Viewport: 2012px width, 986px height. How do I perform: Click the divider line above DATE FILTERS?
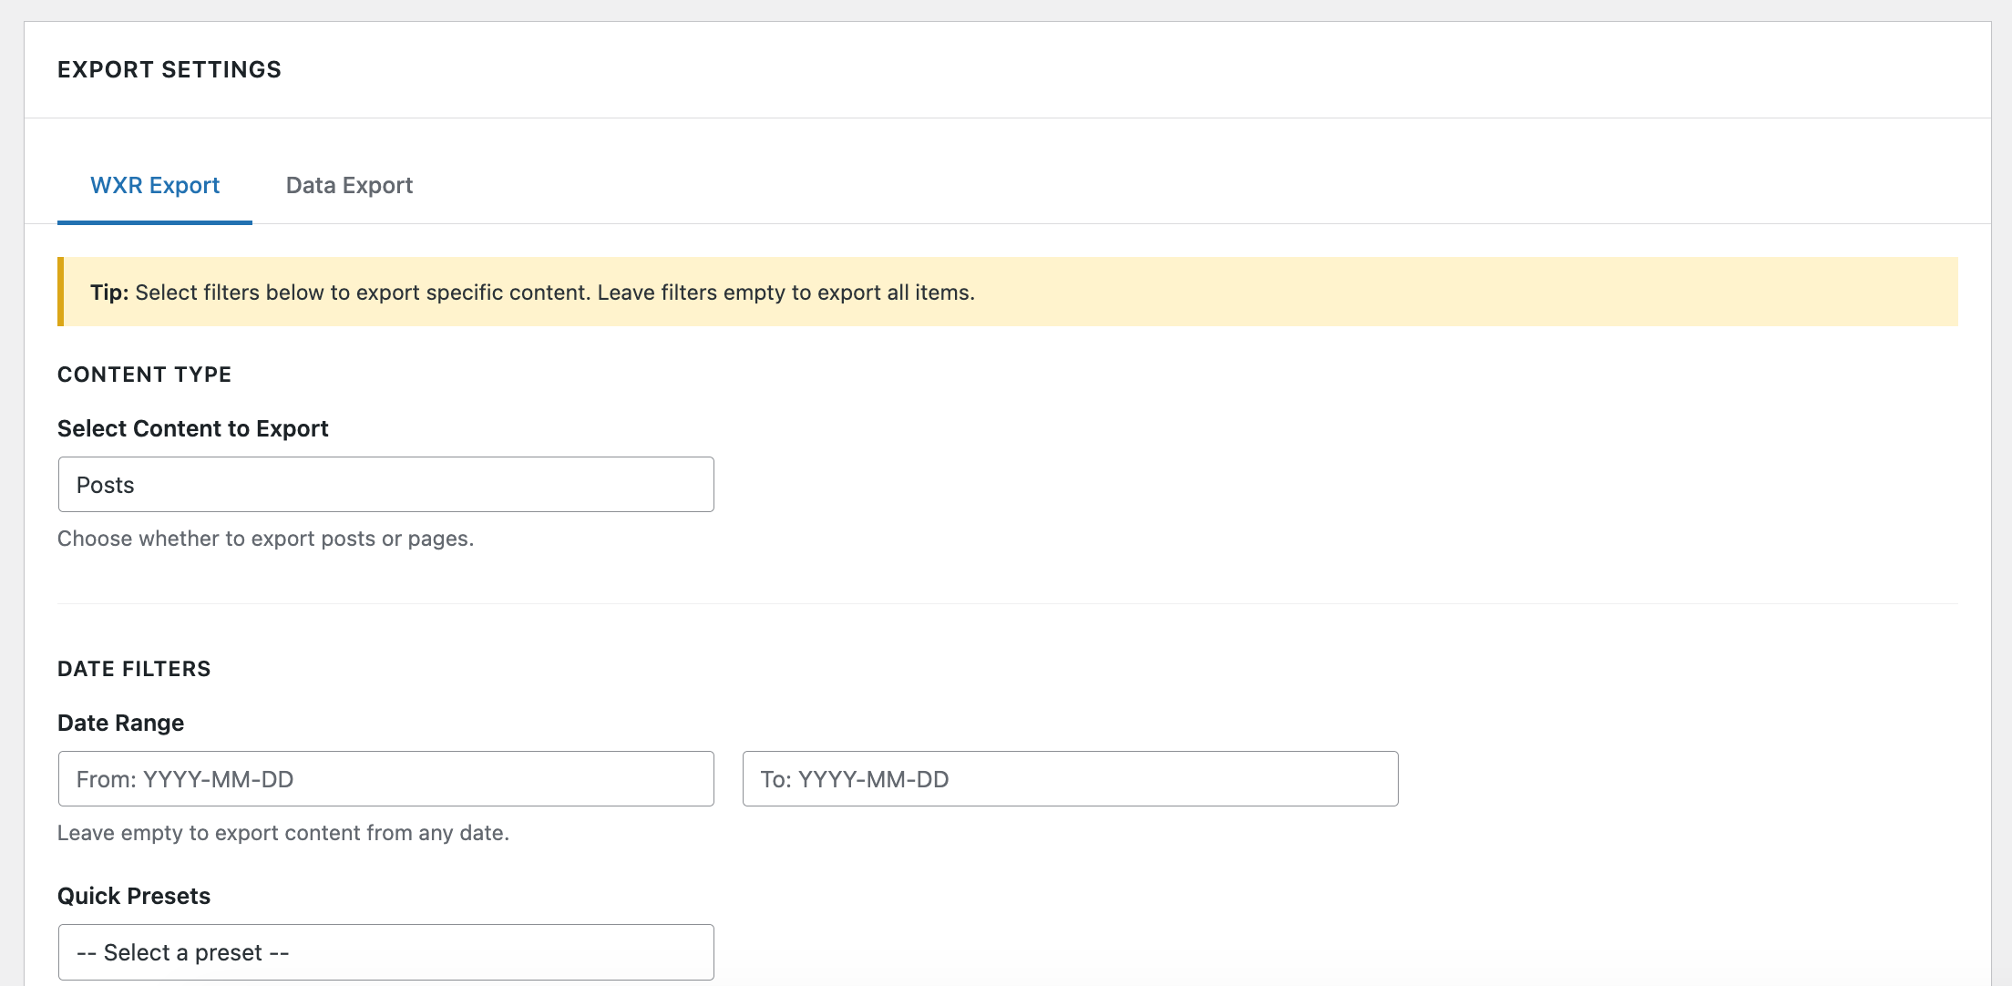[x=1007, y=603]
